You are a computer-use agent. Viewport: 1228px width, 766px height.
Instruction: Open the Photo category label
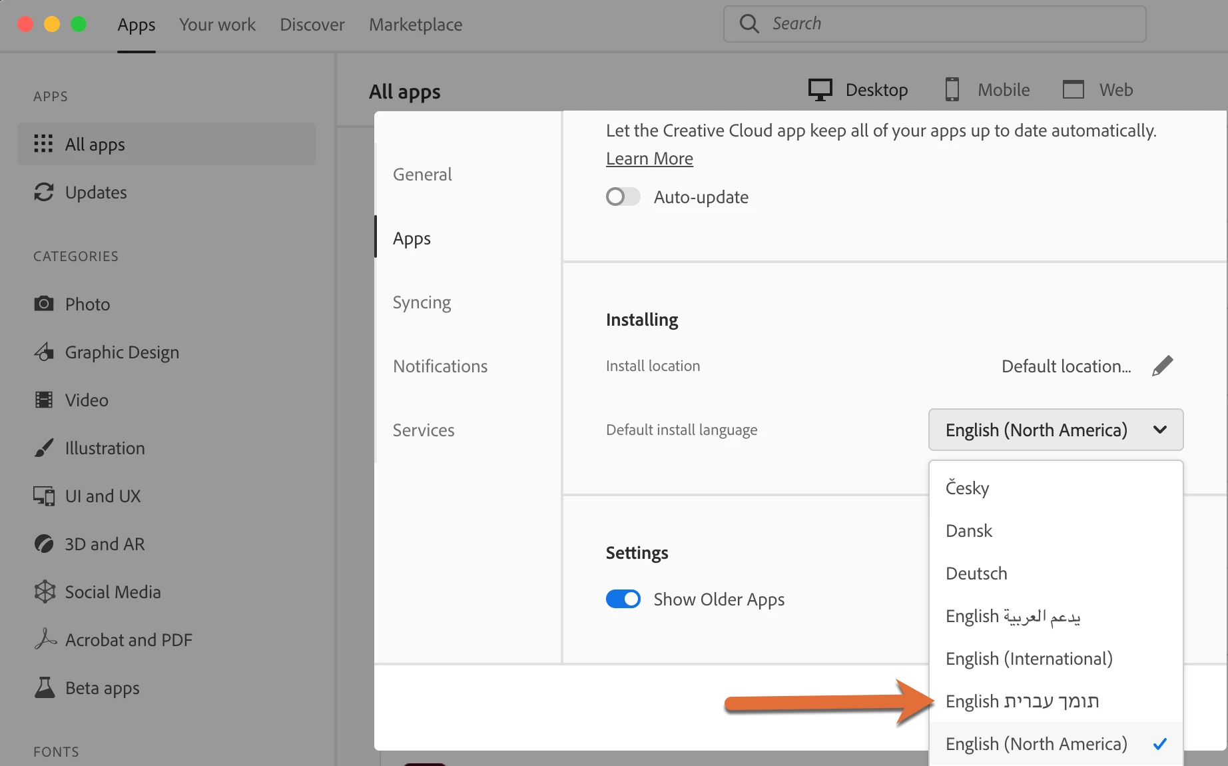click(x=87, y=304)
